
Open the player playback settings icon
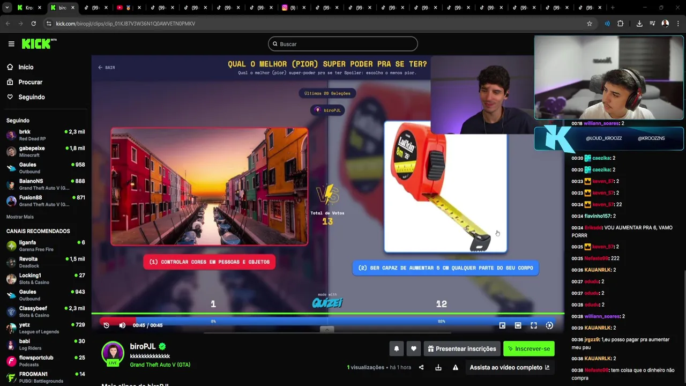click(x=549, y=325)
